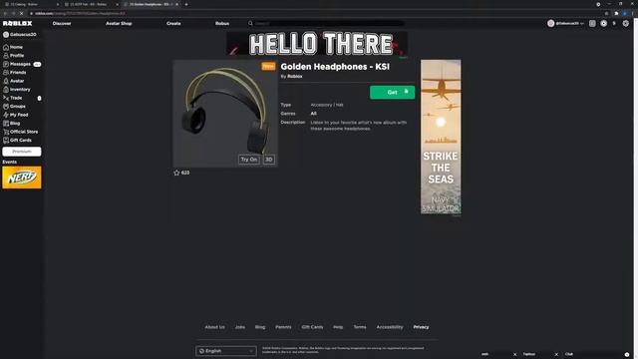Open the Parents footer link

point(283,327)
